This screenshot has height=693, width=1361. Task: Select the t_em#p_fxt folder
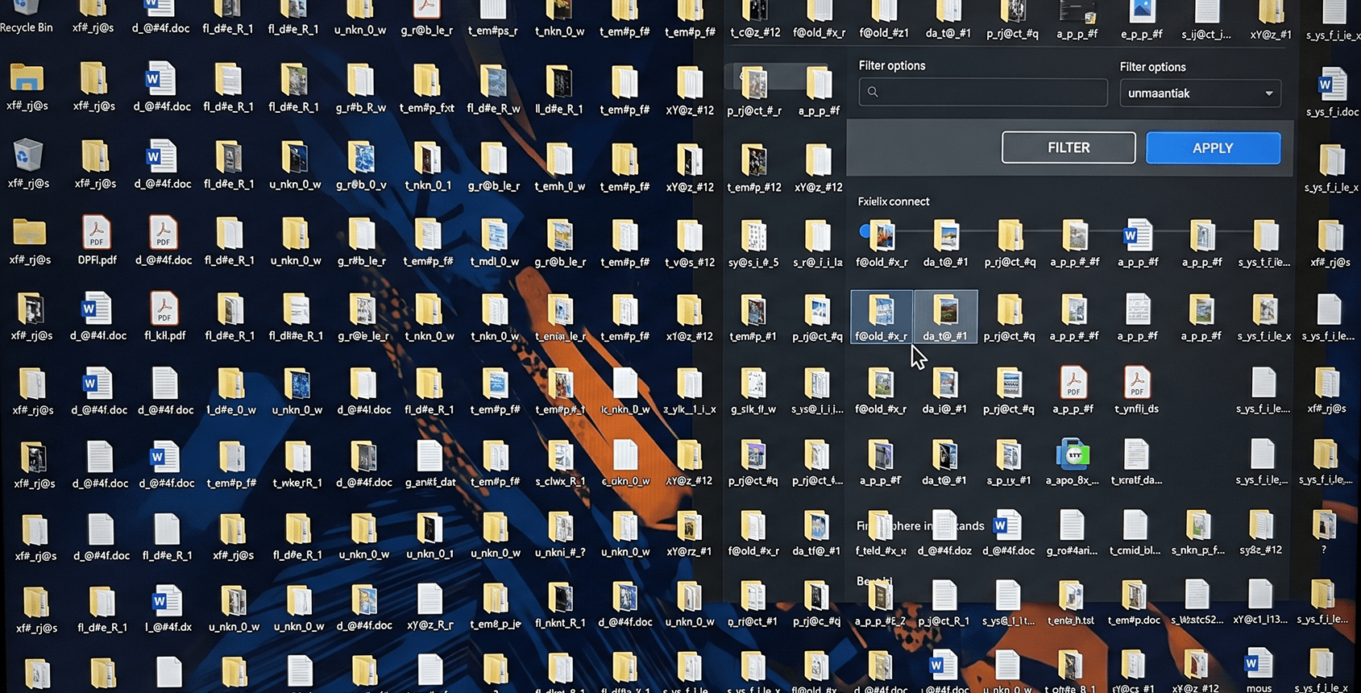(426, 82)
